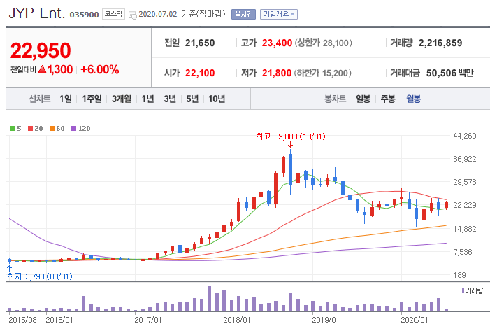The height and width of the screenshot is (331, 490).
Task: Click the 시가 value 22,100
Action: [x=200, y=73]
